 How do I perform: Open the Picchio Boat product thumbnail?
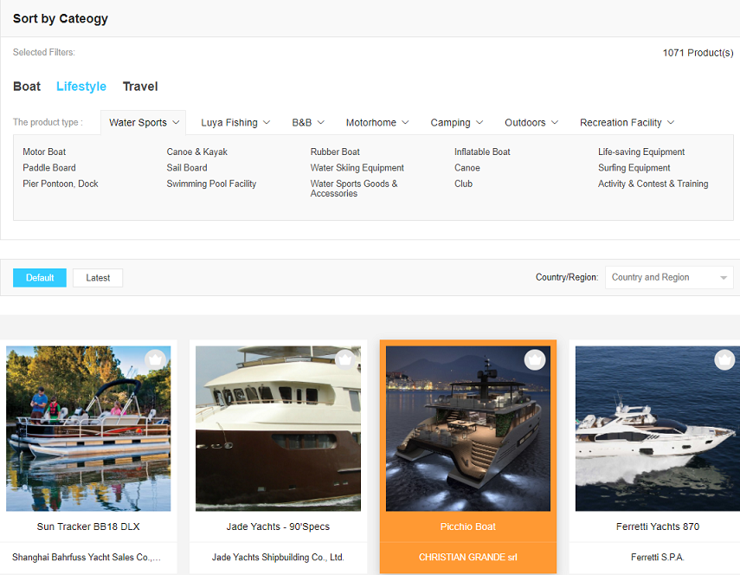coord(467,429)
